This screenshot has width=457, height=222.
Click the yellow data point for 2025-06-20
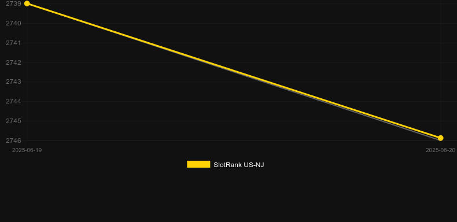pos(440,138)
